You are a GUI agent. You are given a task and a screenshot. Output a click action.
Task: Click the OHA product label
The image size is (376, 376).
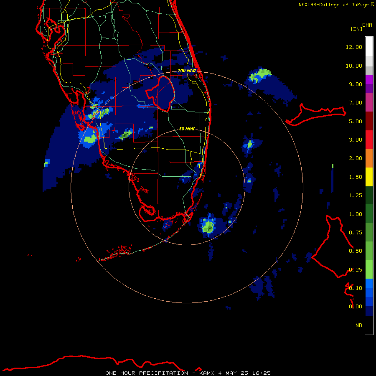click(367, 25)
